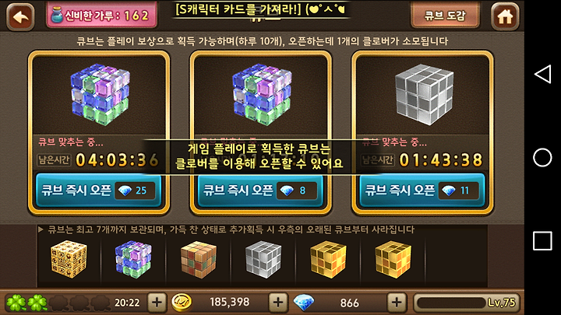Go to home via house icon

click(x=505, y=16)
